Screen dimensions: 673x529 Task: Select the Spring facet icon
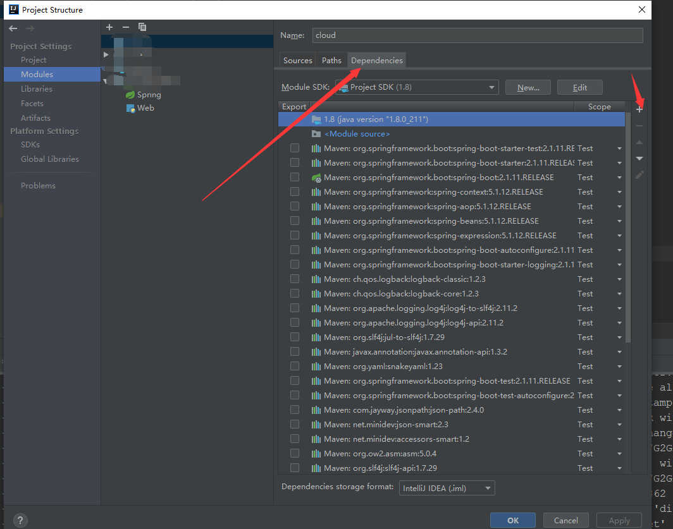pos(130,95)
